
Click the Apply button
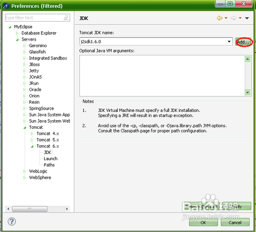[x=237, y=206]
